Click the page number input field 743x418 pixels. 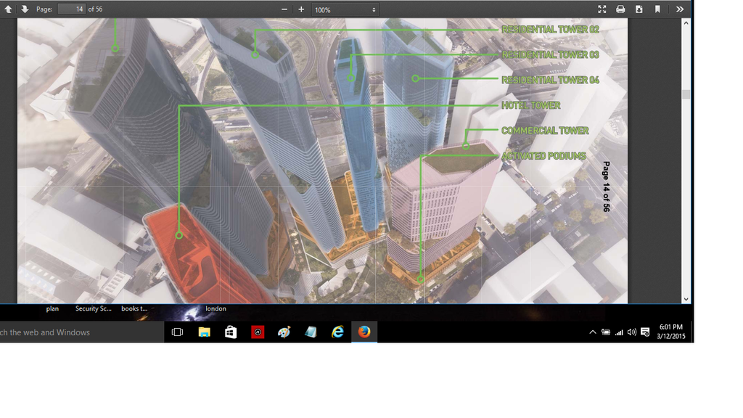coord(71,9)
